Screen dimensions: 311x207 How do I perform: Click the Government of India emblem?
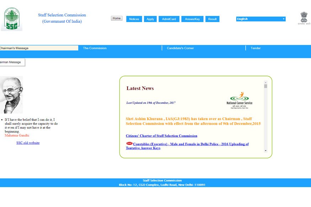pos(304,18)
